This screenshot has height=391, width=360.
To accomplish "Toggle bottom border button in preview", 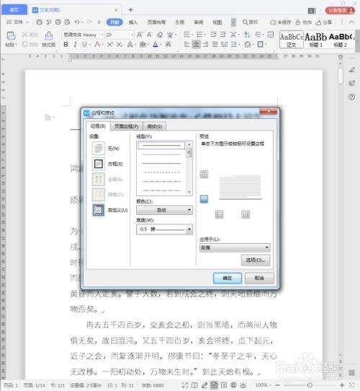I will (204, 199).
